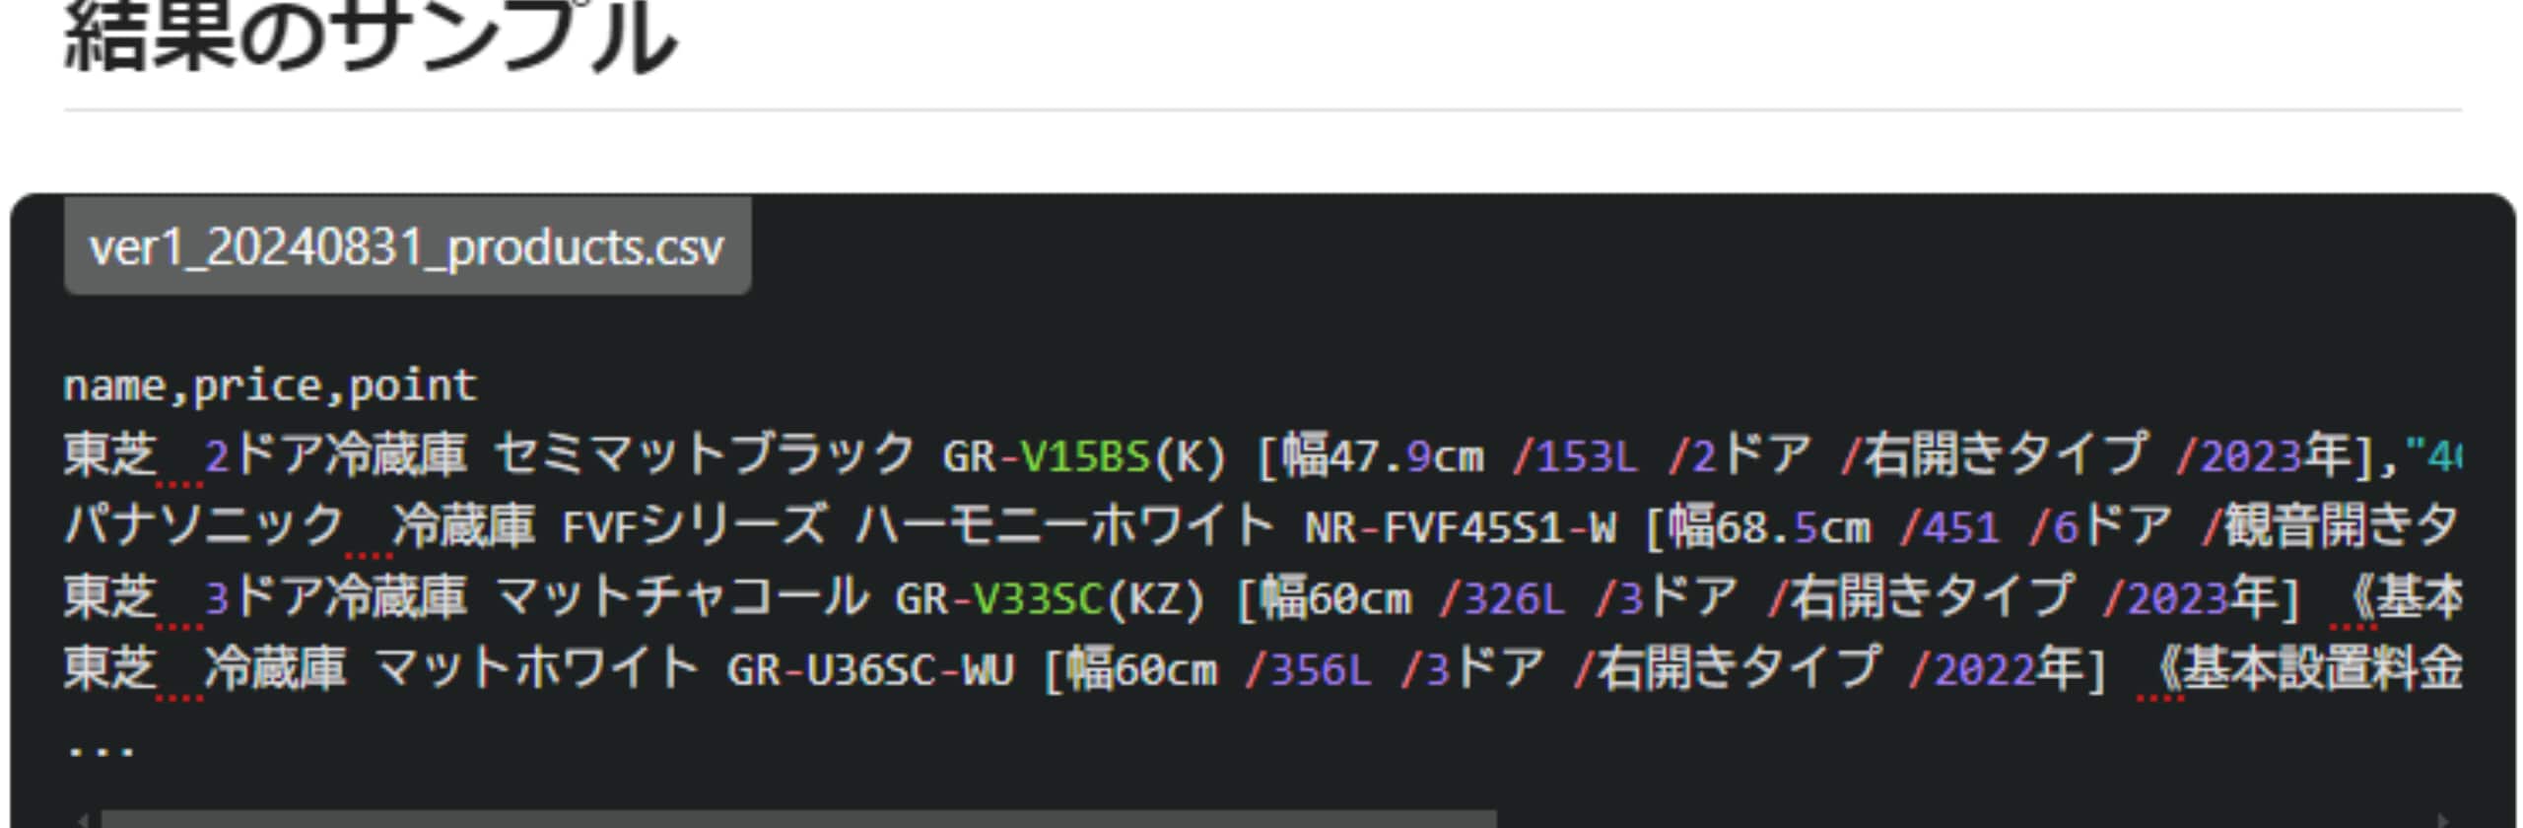Click the width value 幅68.5cm

tap(1770, 526)
